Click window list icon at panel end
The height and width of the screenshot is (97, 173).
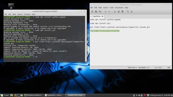172,95
